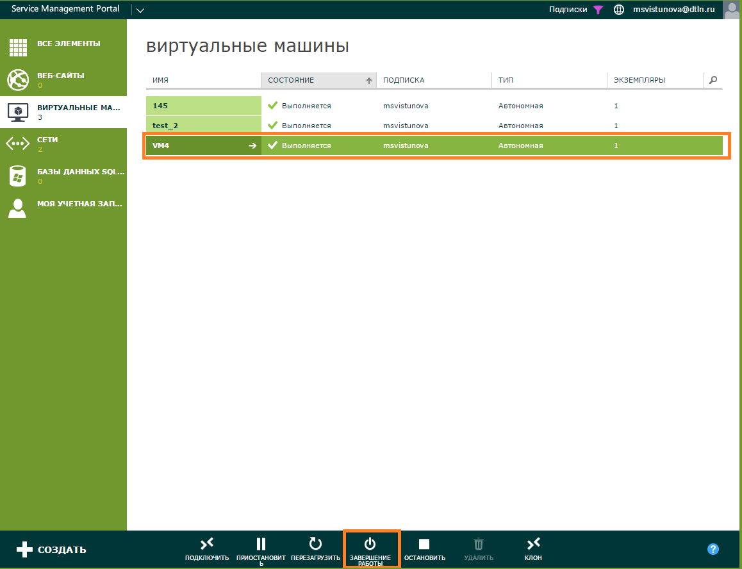Click the Перезагрузить (Restart) icon
Viewport: 742px width, 569px height.
[315, 548]
